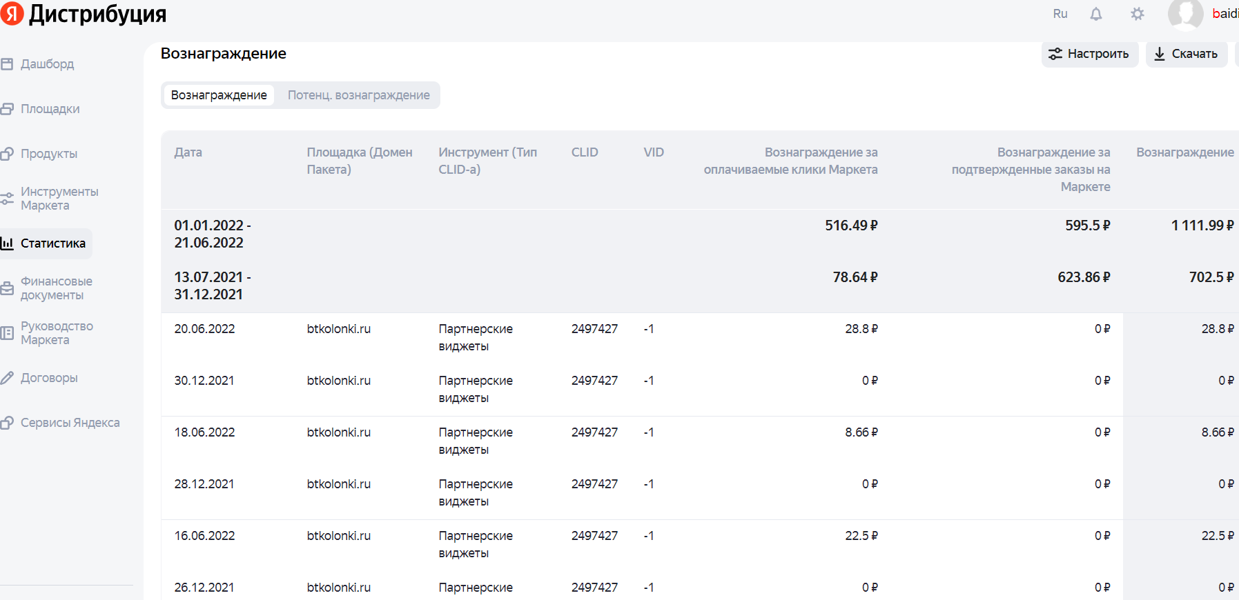Image resolution: width=1239 pixels, height=600 pixels.
Task: Click the value 78.64 ₽
Action: point(855,277)
